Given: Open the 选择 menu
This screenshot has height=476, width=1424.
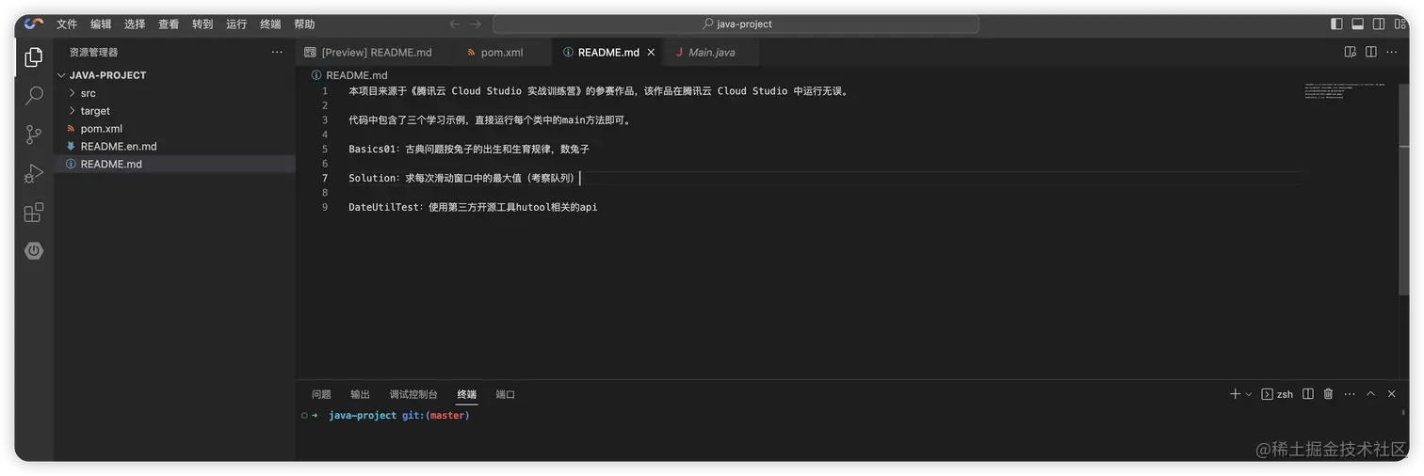Looking at the screenshot, I should (x=135, y=24).
